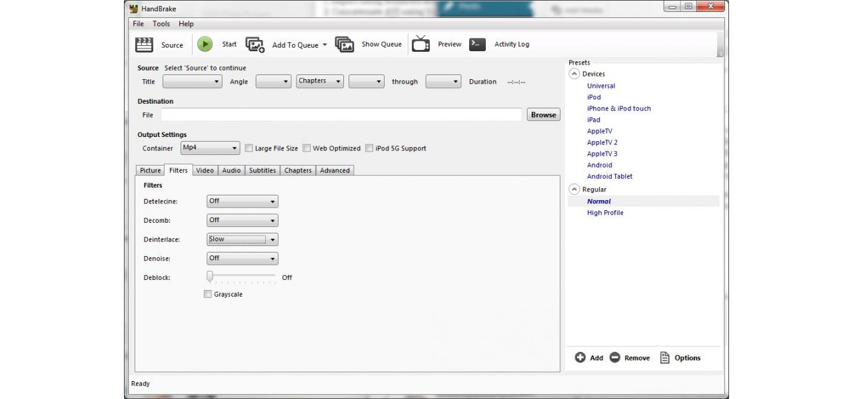Collapse the Regular preset group
The width and height of the screenshot is (853, 399).
(574, 190)
